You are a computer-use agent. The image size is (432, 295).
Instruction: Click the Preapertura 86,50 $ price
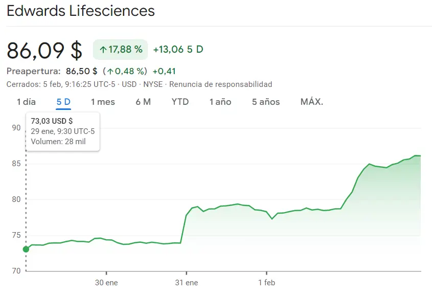[82, 71]
